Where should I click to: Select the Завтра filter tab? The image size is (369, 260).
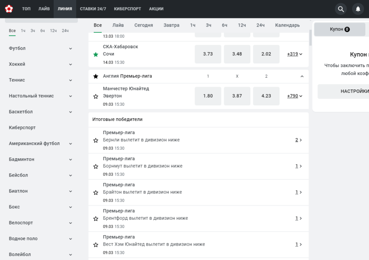point(171,25)
